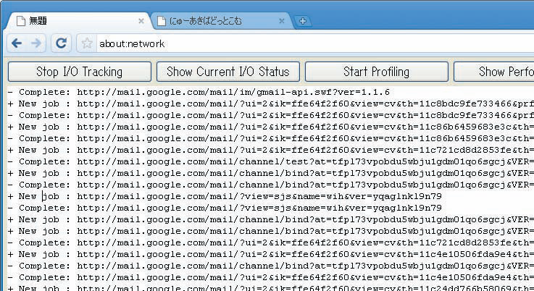This screenshot has height=291, width=534.
Task: Switch to the 無題 tab
Action: tap(78, 21)
